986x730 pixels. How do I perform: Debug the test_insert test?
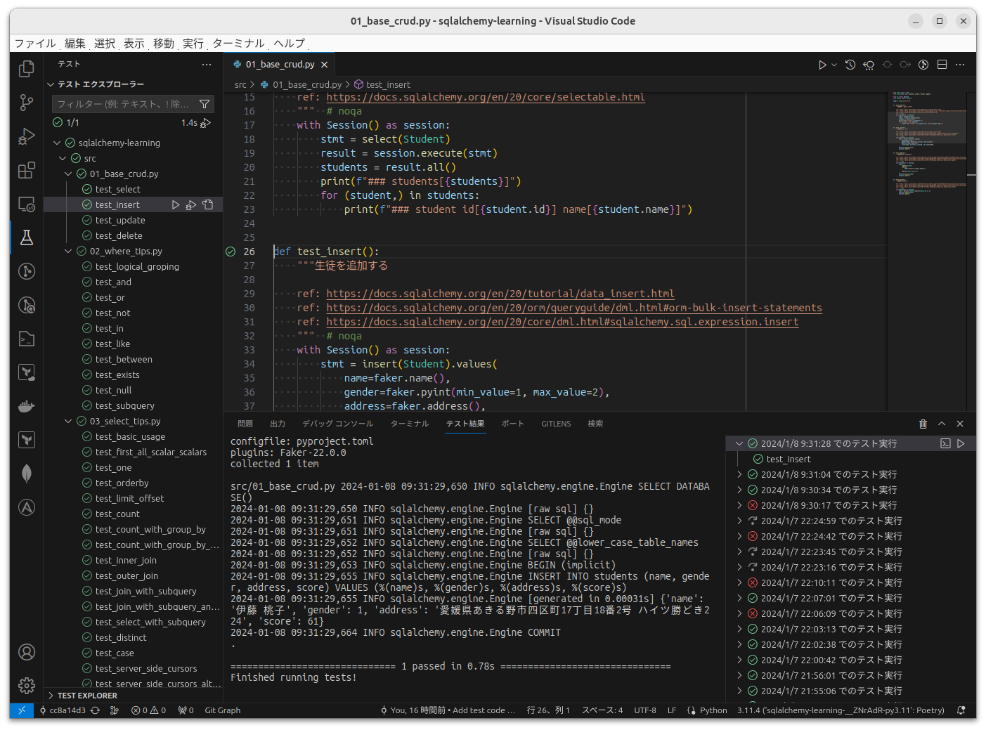pyautogui.click(x=191, y=204)
